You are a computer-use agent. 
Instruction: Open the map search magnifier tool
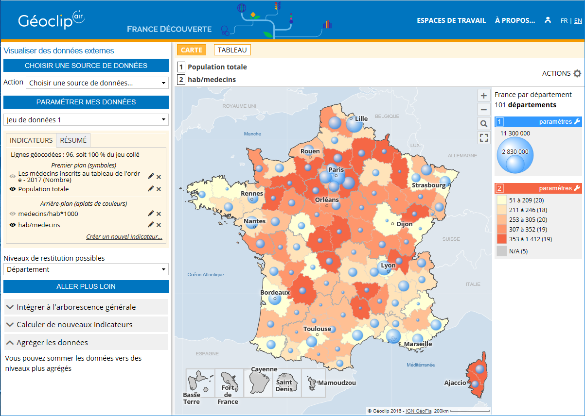point(483,124)
